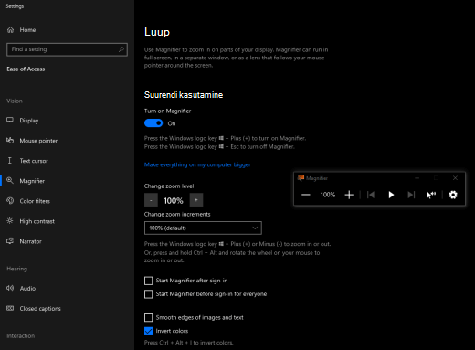The width and height of the screenshot is (475, 350).
Task: Click the search magnifier in Find a setting
Action: point(121,49)
